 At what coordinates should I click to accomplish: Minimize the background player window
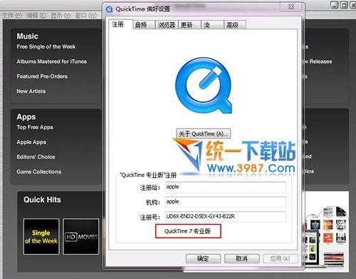pos(335,5)
